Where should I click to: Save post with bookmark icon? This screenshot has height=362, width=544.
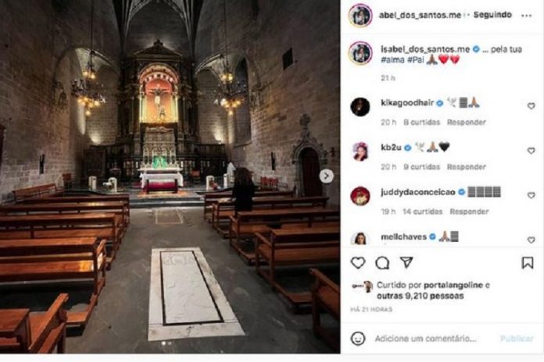click(x=528, y=263)
